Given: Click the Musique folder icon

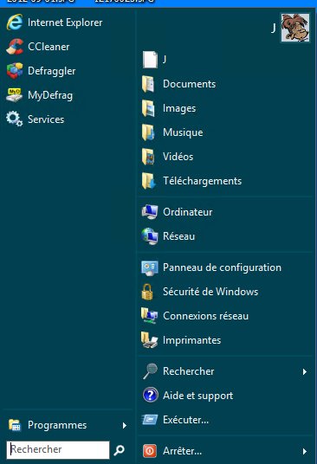Looking at the screenshot, I should [x=148, y=132].
